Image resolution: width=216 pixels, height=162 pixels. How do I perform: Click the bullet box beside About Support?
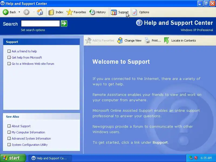(x=9, y=126)
